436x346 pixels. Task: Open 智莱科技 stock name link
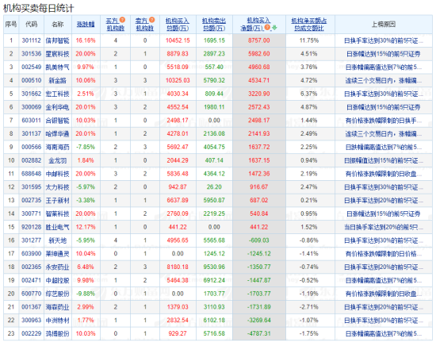(x=58, y=213)
